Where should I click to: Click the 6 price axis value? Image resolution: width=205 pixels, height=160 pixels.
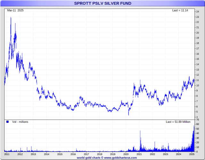tap(197, 107)
